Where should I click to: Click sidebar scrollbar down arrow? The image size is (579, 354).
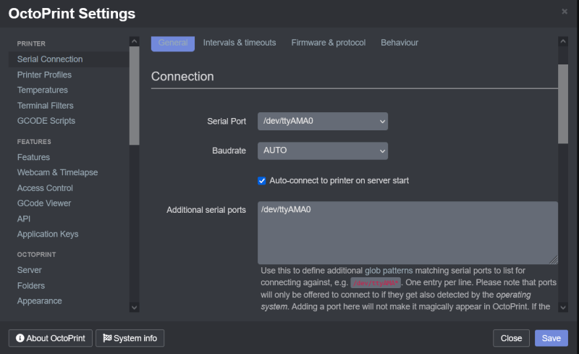pos(134,307)
